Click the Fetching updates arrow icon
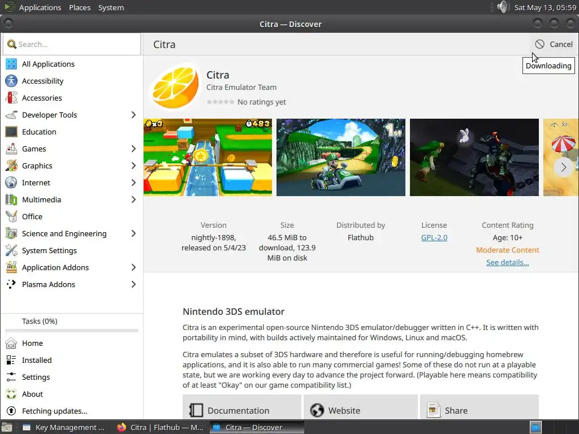This screenshot has height=434, width=579. coord(11,411)
